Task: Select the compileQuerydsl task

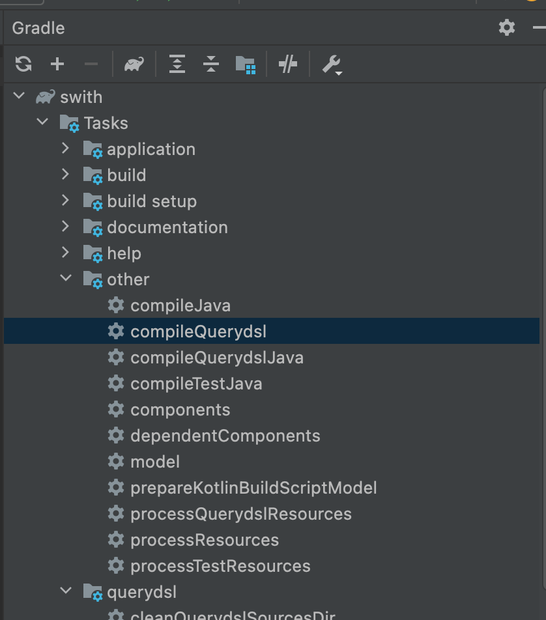Action: pos(272,331)
